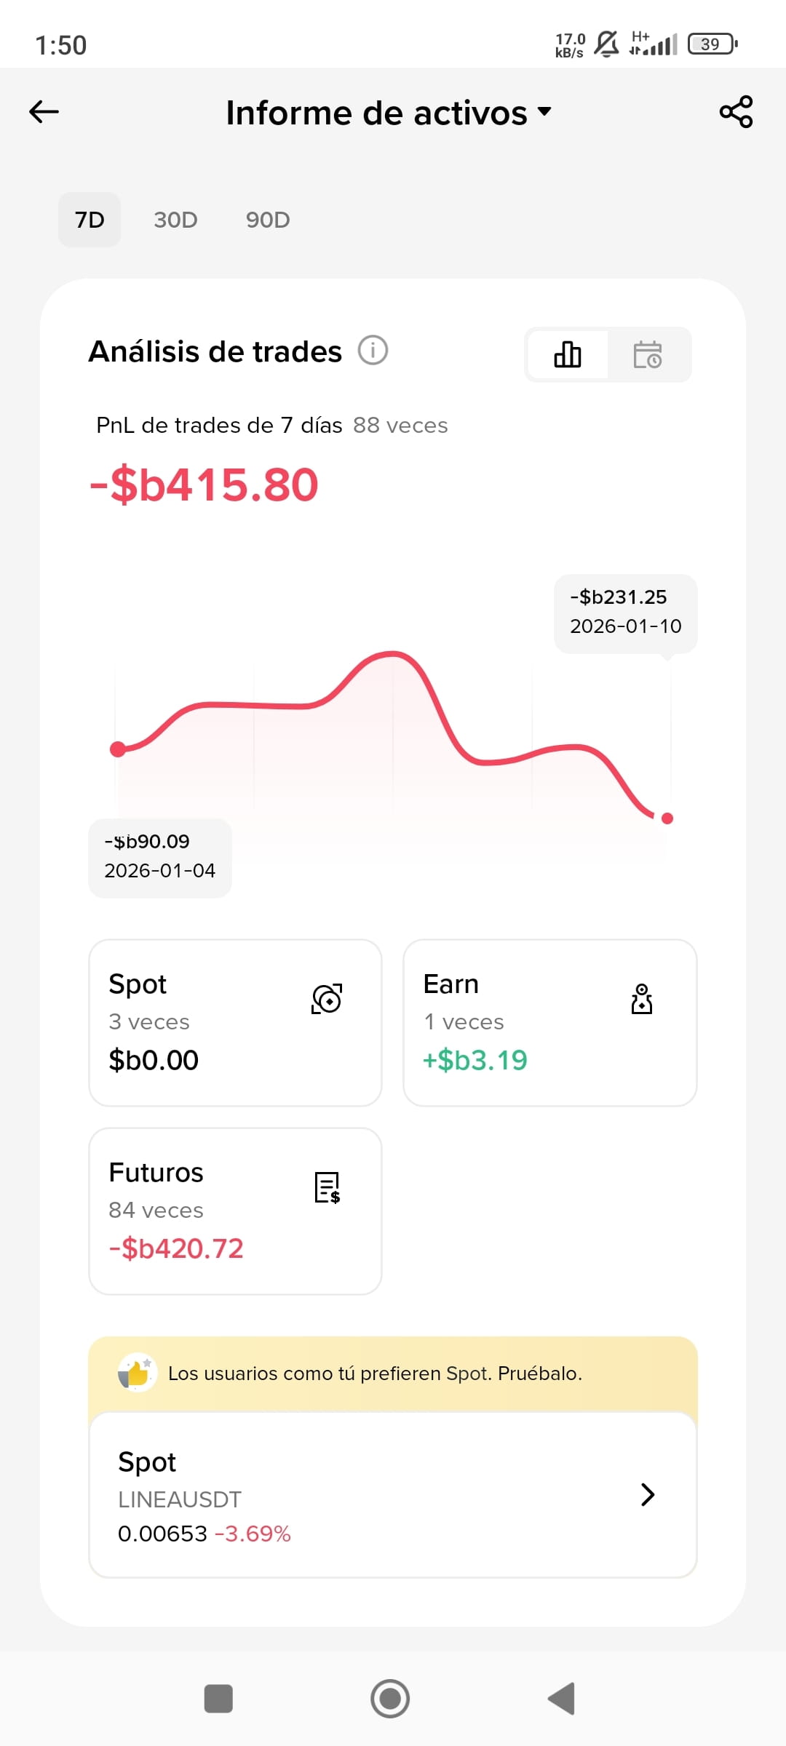786x1746 pixels.
Task: Select the 90D period tab
Action: (268, 220)
